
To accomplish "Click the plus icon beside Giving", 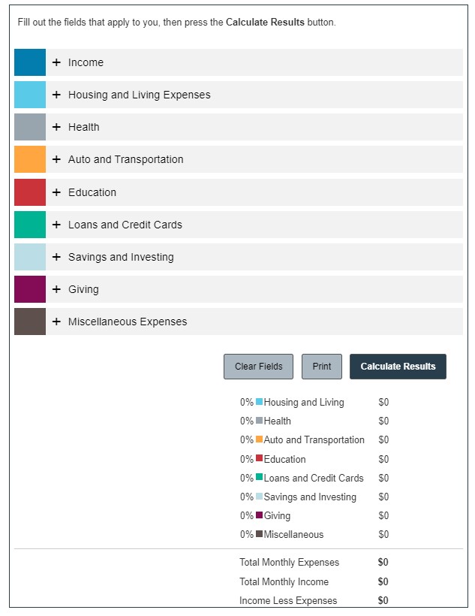I will (56, 289).
